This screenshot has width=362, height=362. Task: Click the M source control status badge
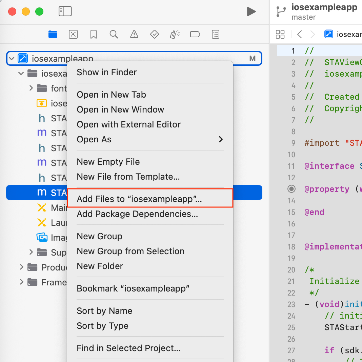point(252,58)
